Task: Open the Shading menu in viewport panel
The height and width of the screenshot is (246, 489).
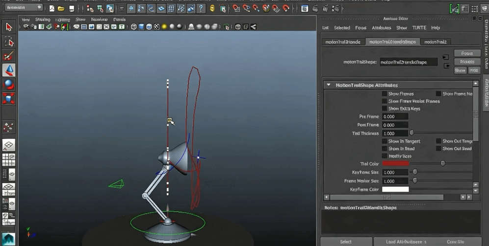Action: pyautogui.click(x=43, y=20)
